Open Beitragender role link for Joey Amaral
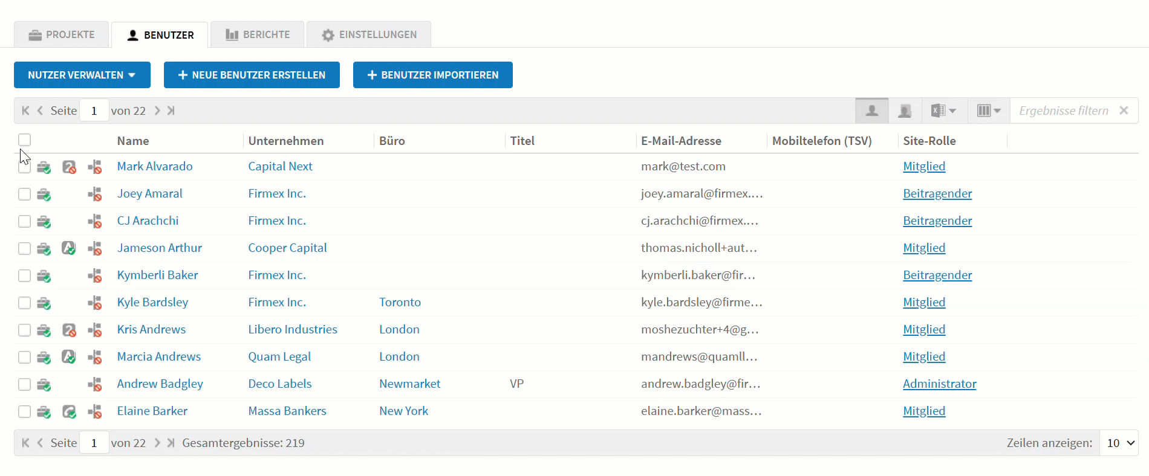This screenshot has height=476, width=1149. point(937,193)
